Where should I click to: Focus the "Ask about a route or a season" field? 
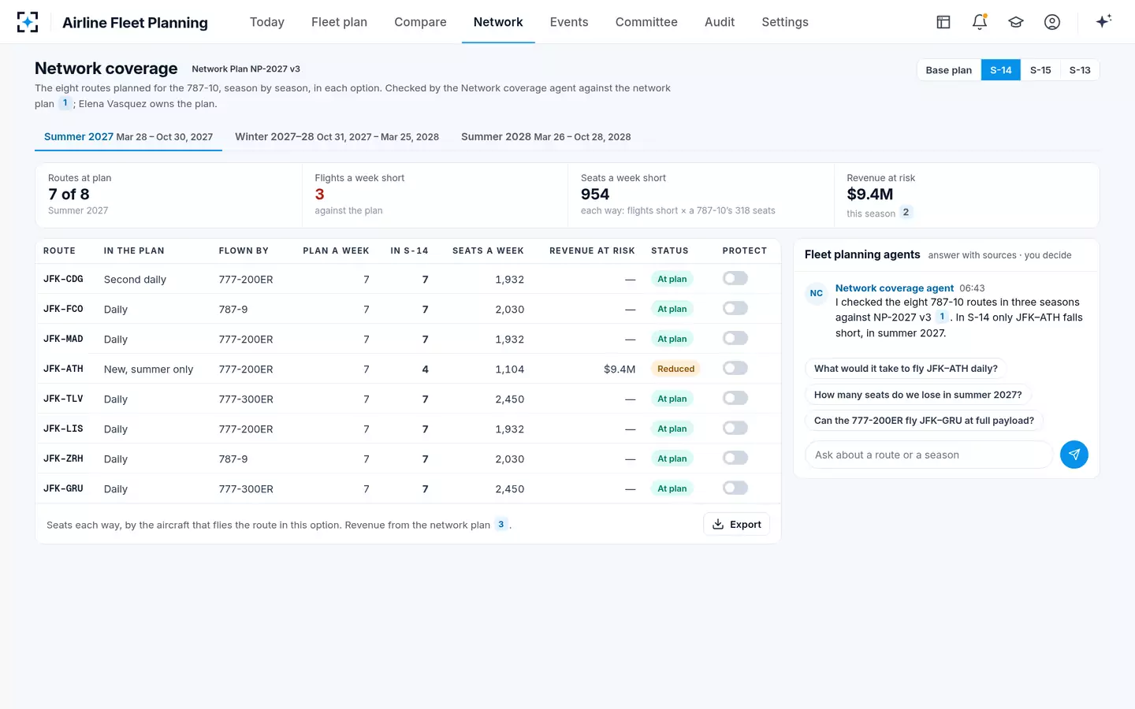tap(928, 455)
